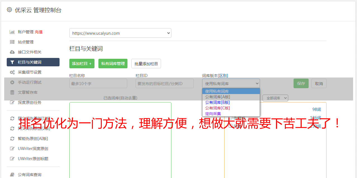Click the gear icon beside 优采云 管理控制台
The height and width of the screenshot is (178, 357).
(9, 10)
